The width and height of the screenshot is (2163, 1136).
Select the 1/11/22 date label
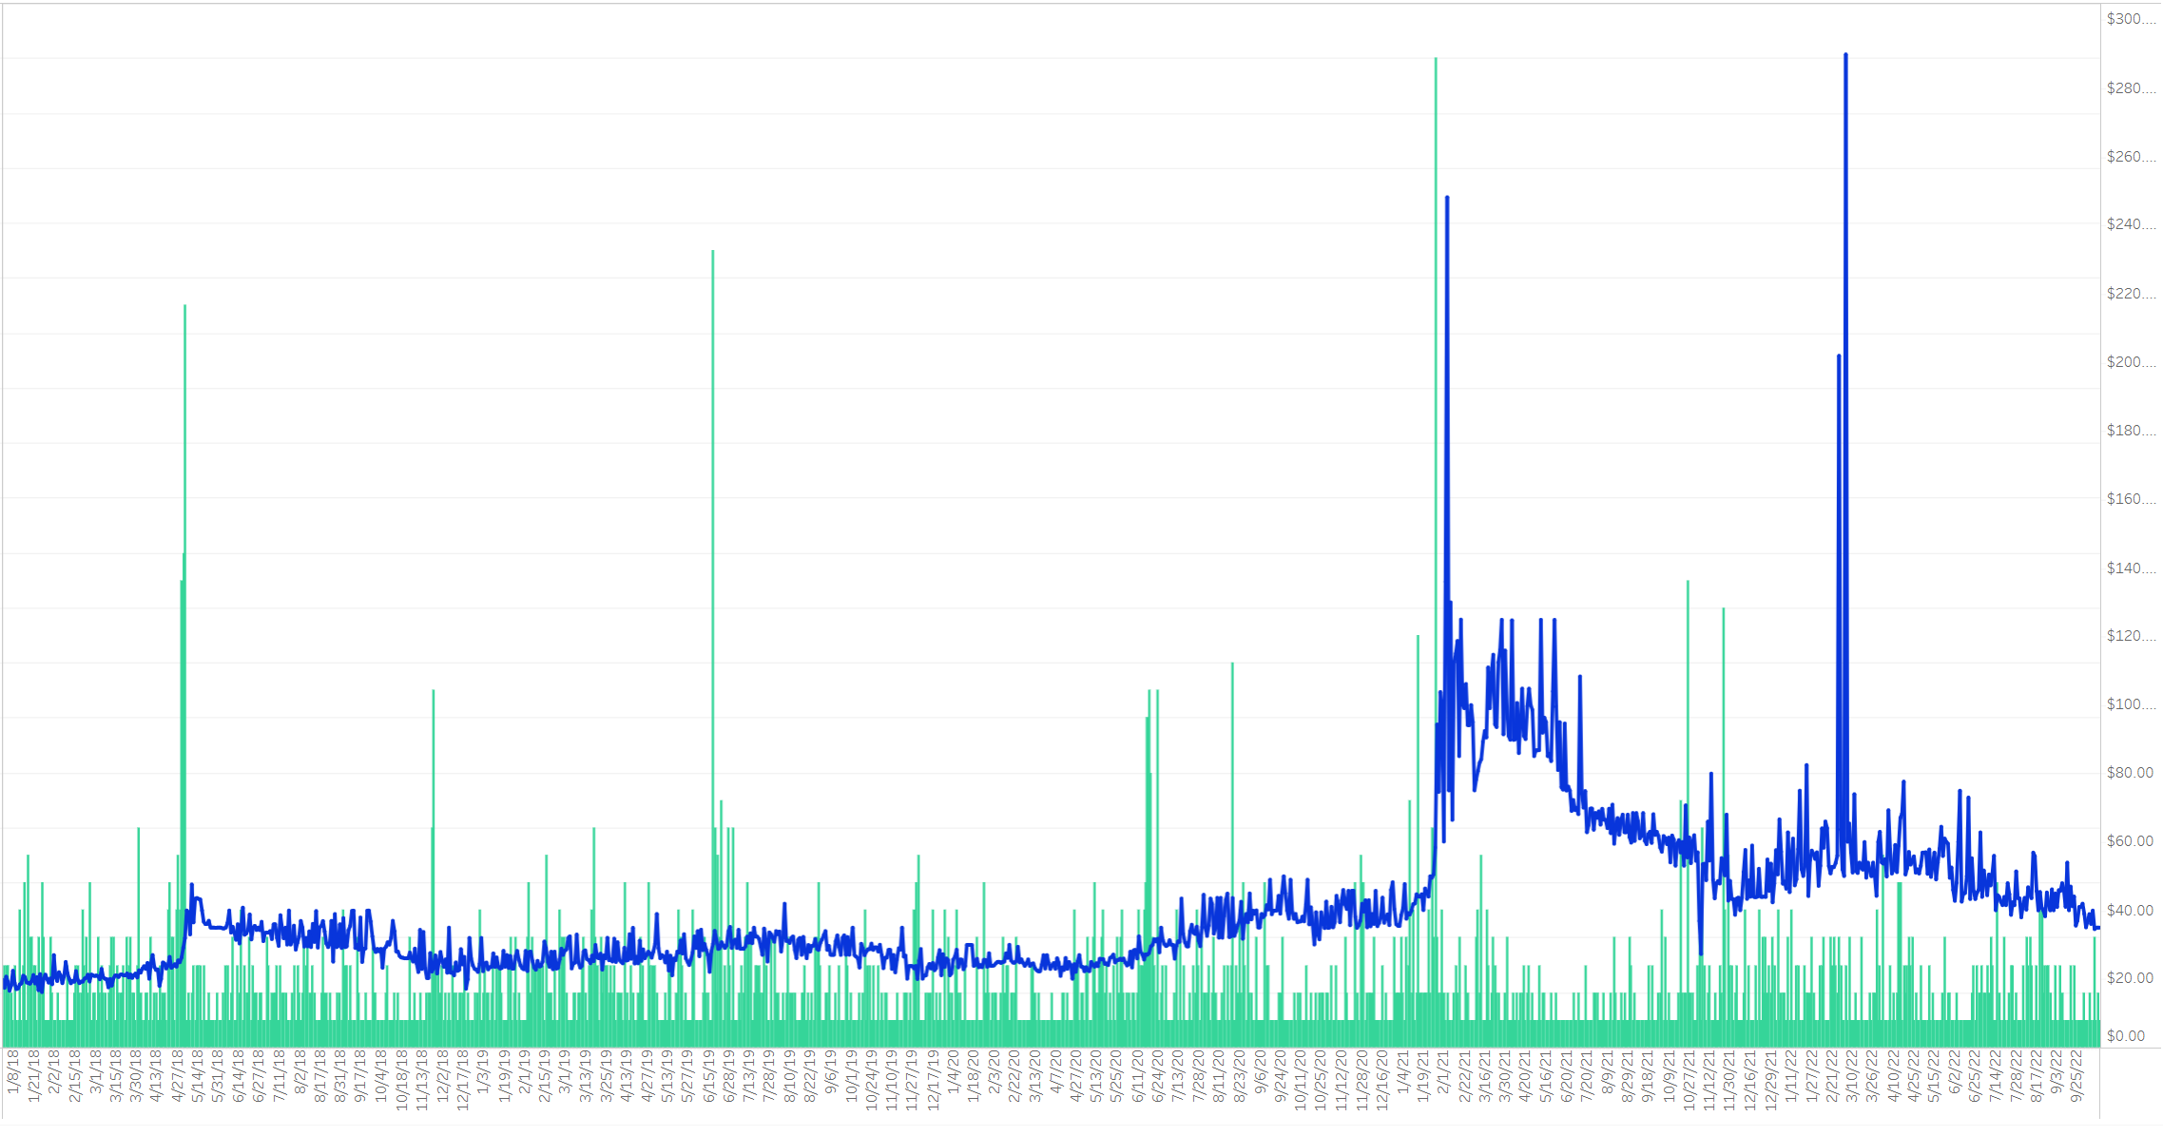coord(1791,1075)
